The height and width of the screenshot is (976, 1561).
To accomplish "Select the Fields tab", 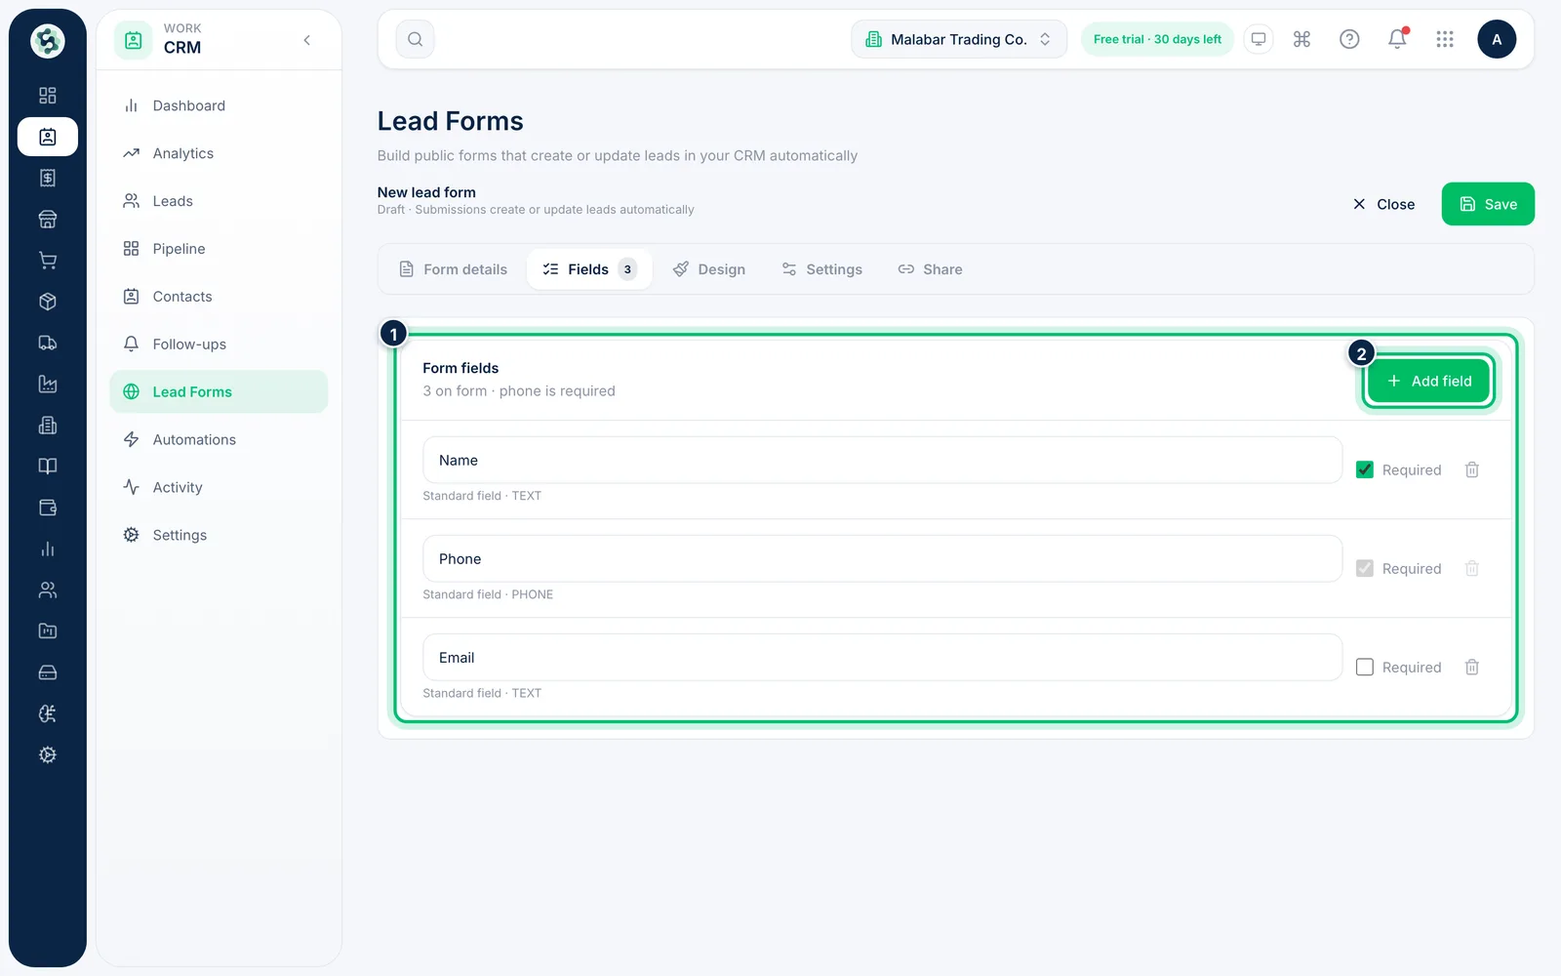I will point(589,269).
